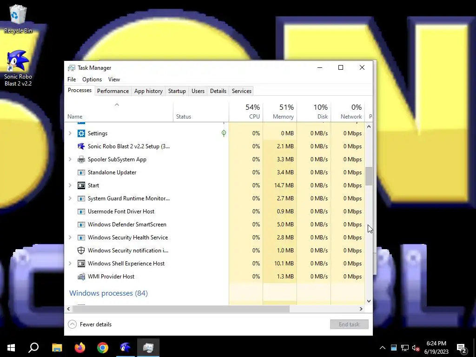Sort by the Memory column header
Viewport: 476px width, 357px height.
(280, 112)
